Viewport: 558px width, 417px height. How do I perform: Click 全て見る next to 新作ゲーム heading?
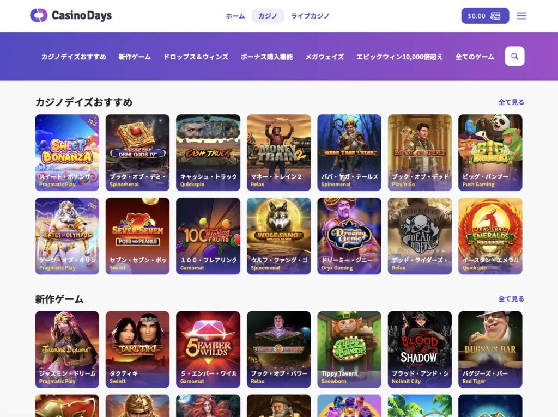tap(511, 299)
